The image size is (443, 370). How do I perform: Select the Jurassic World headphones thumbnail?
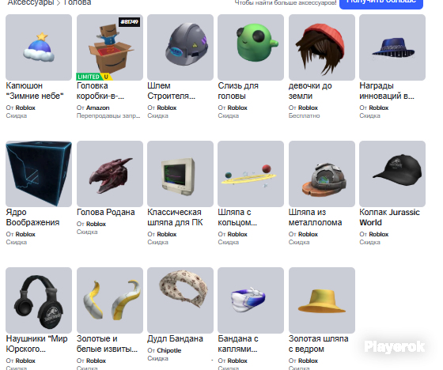pos(39,300)
